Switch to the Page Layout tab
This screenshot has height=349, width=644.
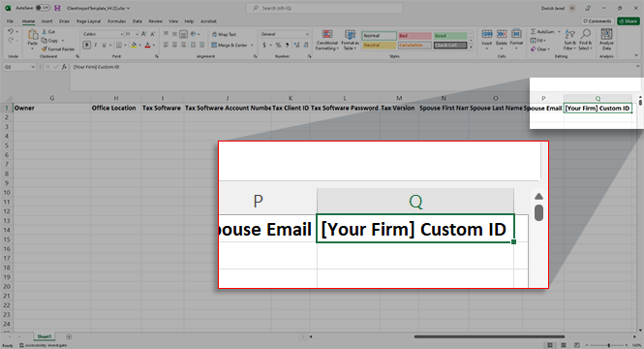click(x=88, y=21)
